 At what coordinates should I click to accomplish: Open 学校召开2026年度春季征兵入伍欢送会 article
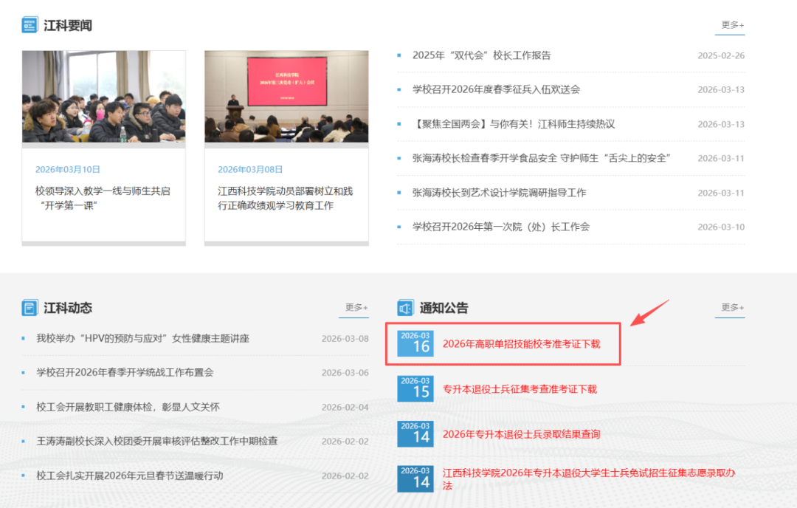coord(496,89)
